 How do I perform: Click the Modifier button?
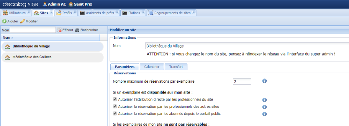click(x=29, y=21)
